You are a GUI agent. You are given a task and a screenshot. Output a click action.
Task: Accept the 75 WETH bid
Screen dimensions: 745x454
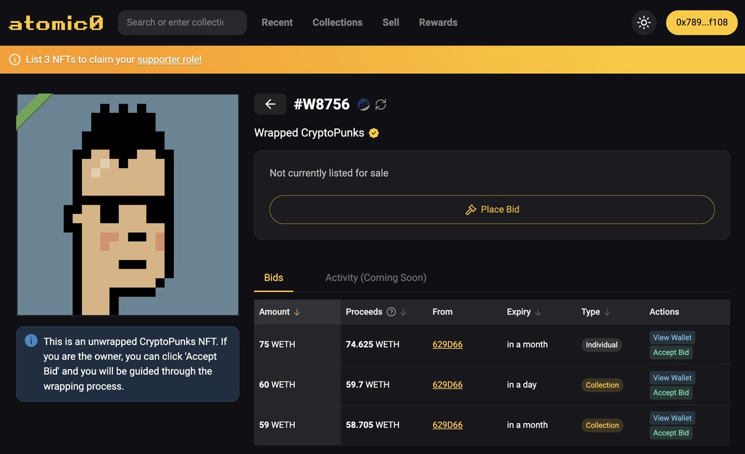pos(670,352)
